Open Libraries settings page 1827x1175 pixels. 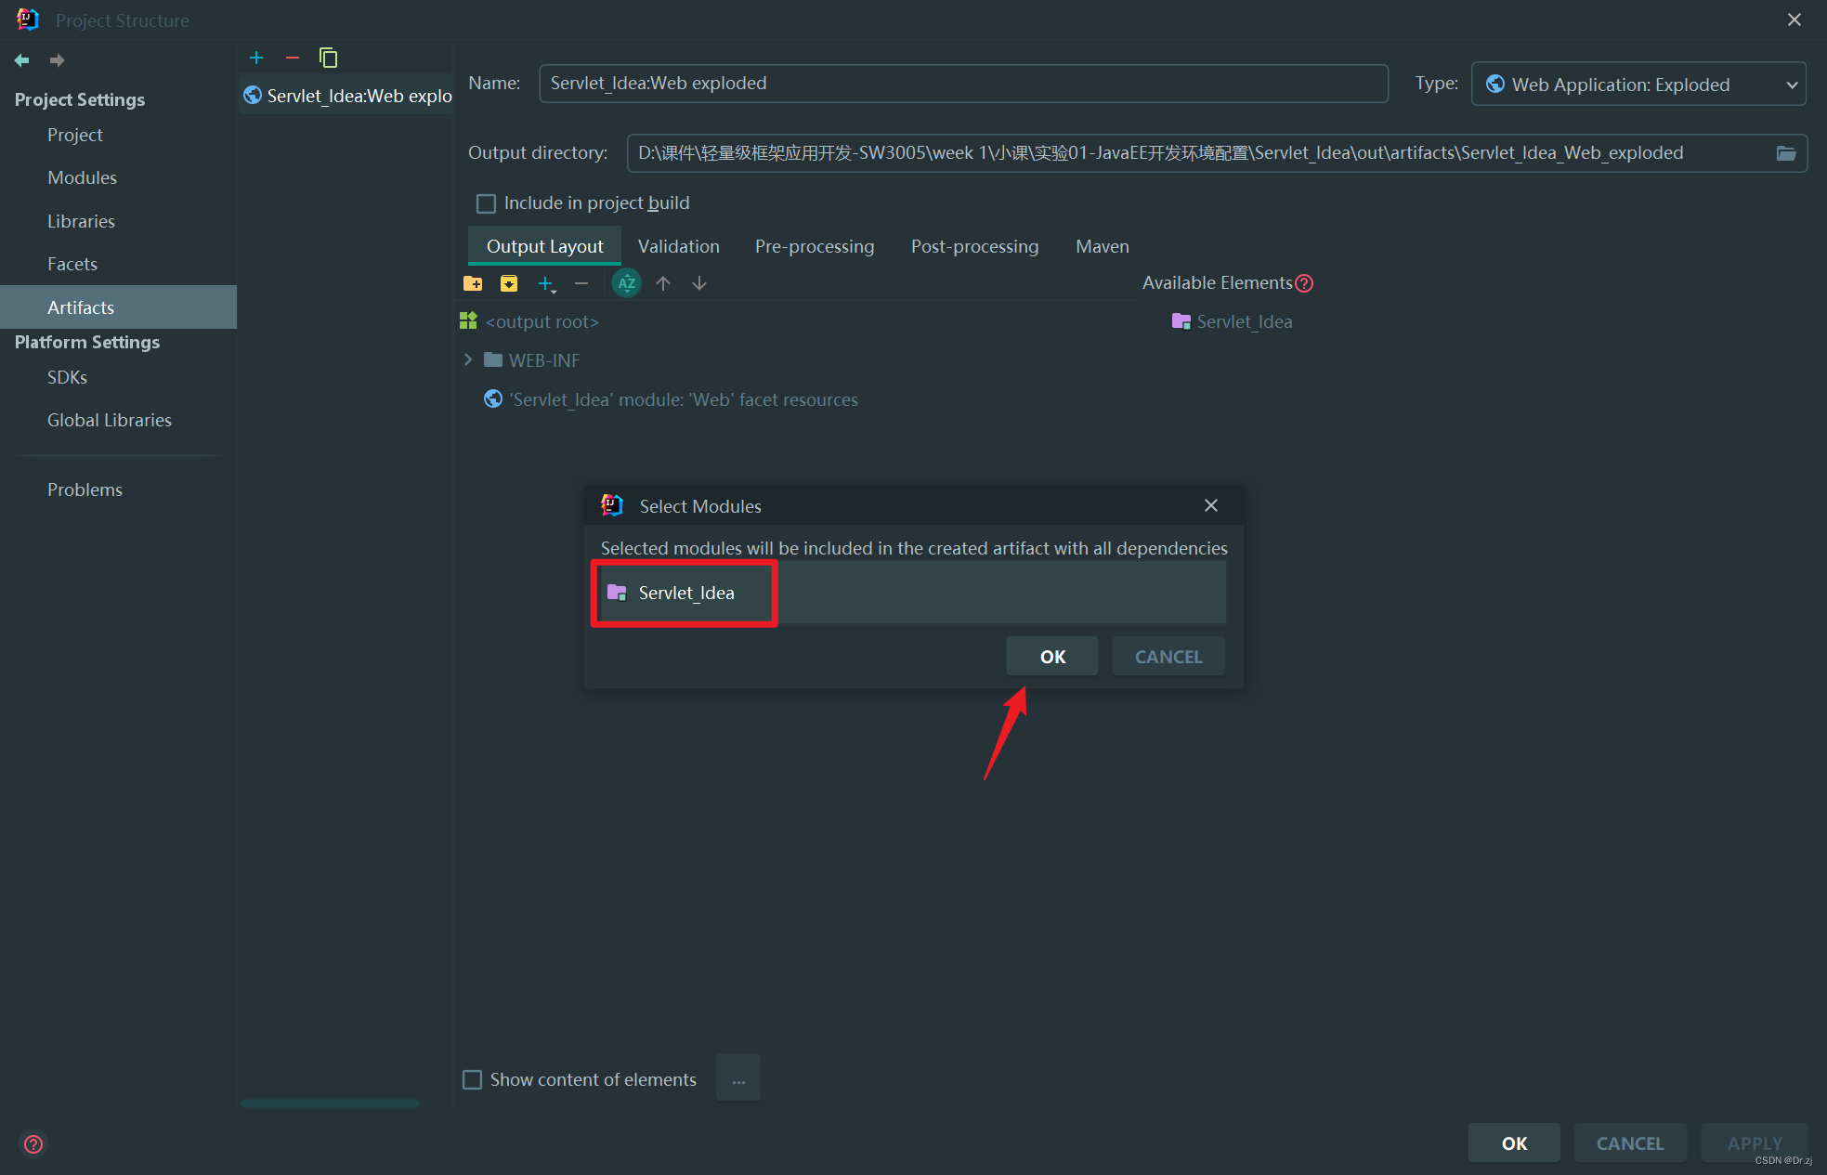pos(81,221)
